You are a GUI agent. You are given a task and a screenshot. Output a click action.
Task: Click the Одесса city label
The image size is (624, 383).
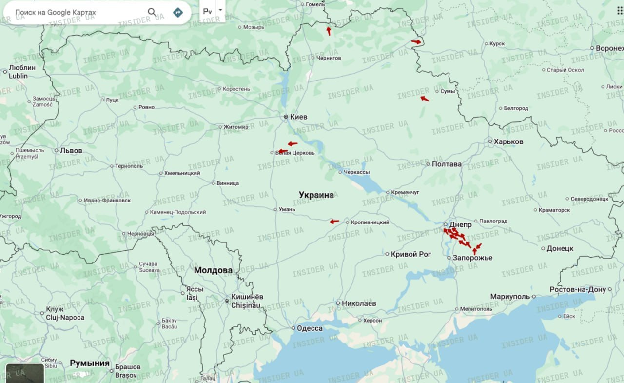point(310,328)
